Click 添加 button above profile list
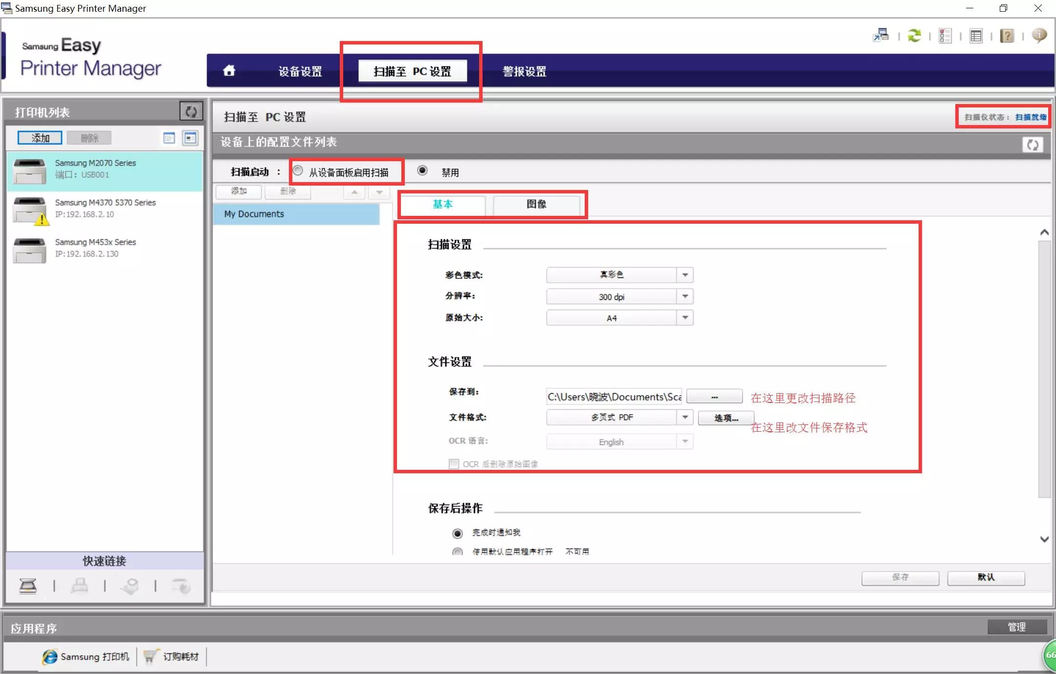Viewport: 1056px width, 674px height. click(239, 191)
